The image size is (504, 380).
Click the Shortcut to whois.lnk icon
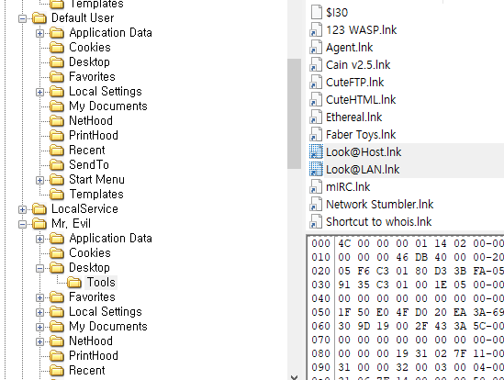click(x=316, y=221)
